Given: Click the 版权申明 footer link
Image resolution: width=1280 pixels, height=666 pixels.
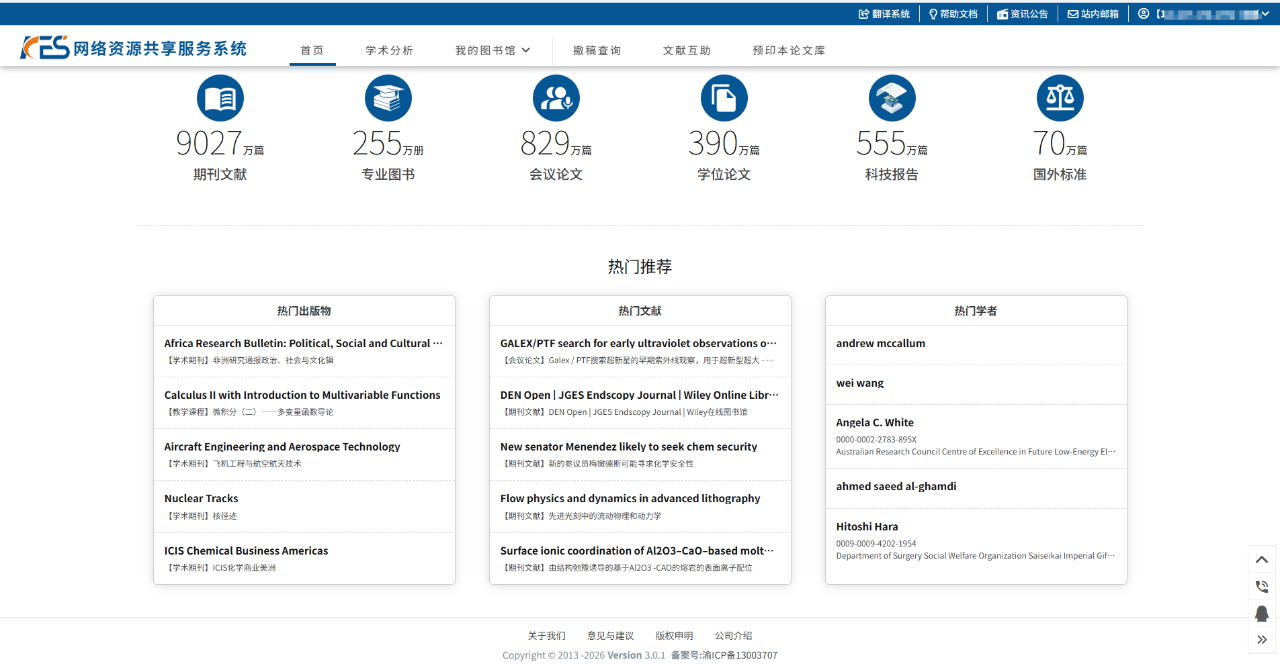Looking at the screenshot, I should click(x=674, y=635).
